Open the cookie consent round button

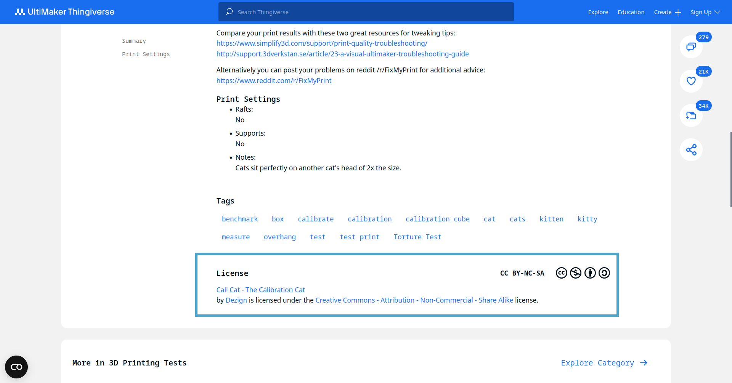pos(16,367)
